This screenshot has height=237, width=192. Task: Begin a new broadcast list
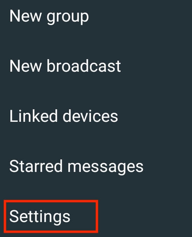click(65, 66)
